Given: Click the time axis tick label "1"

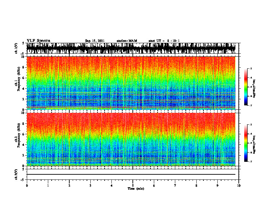Looking at the screenshot, I should tap(48, 186).
